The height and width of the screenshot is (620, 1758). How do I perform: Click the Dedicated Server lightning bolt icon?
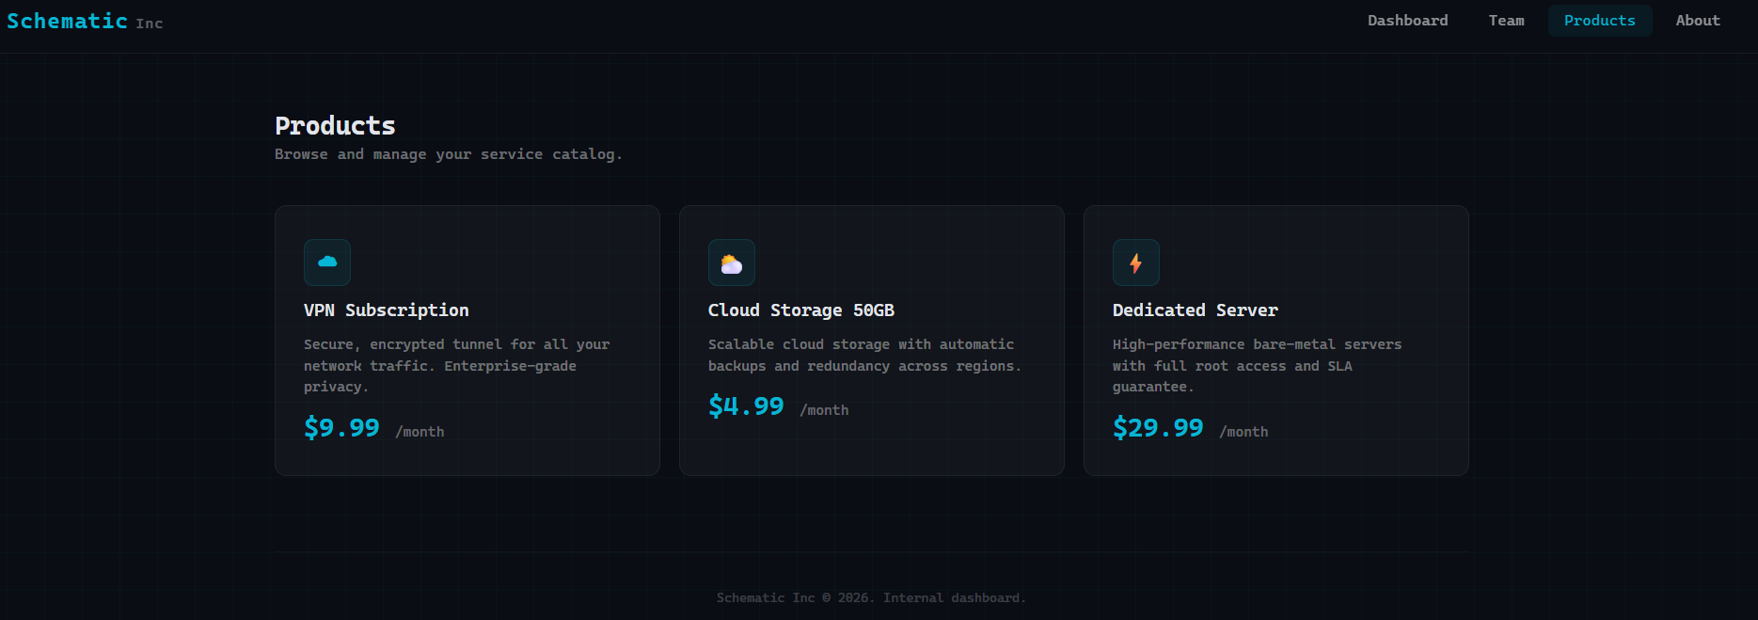coord(1136,262)
